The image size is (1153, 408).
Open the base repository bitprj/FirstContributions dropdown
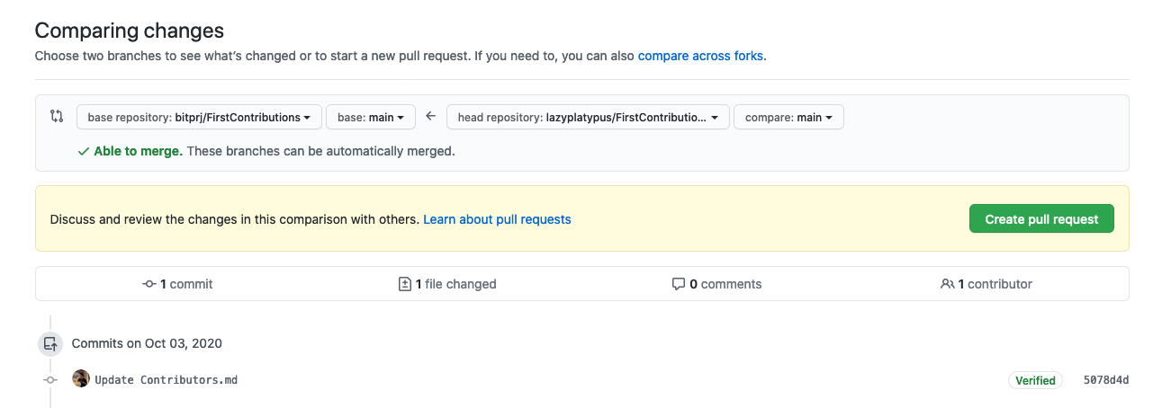(199, 117)
